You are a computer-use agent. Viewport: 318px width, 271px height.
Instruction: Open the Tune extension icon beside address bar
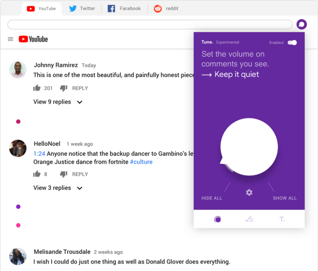pyautogui.click(x=301, y=25)
